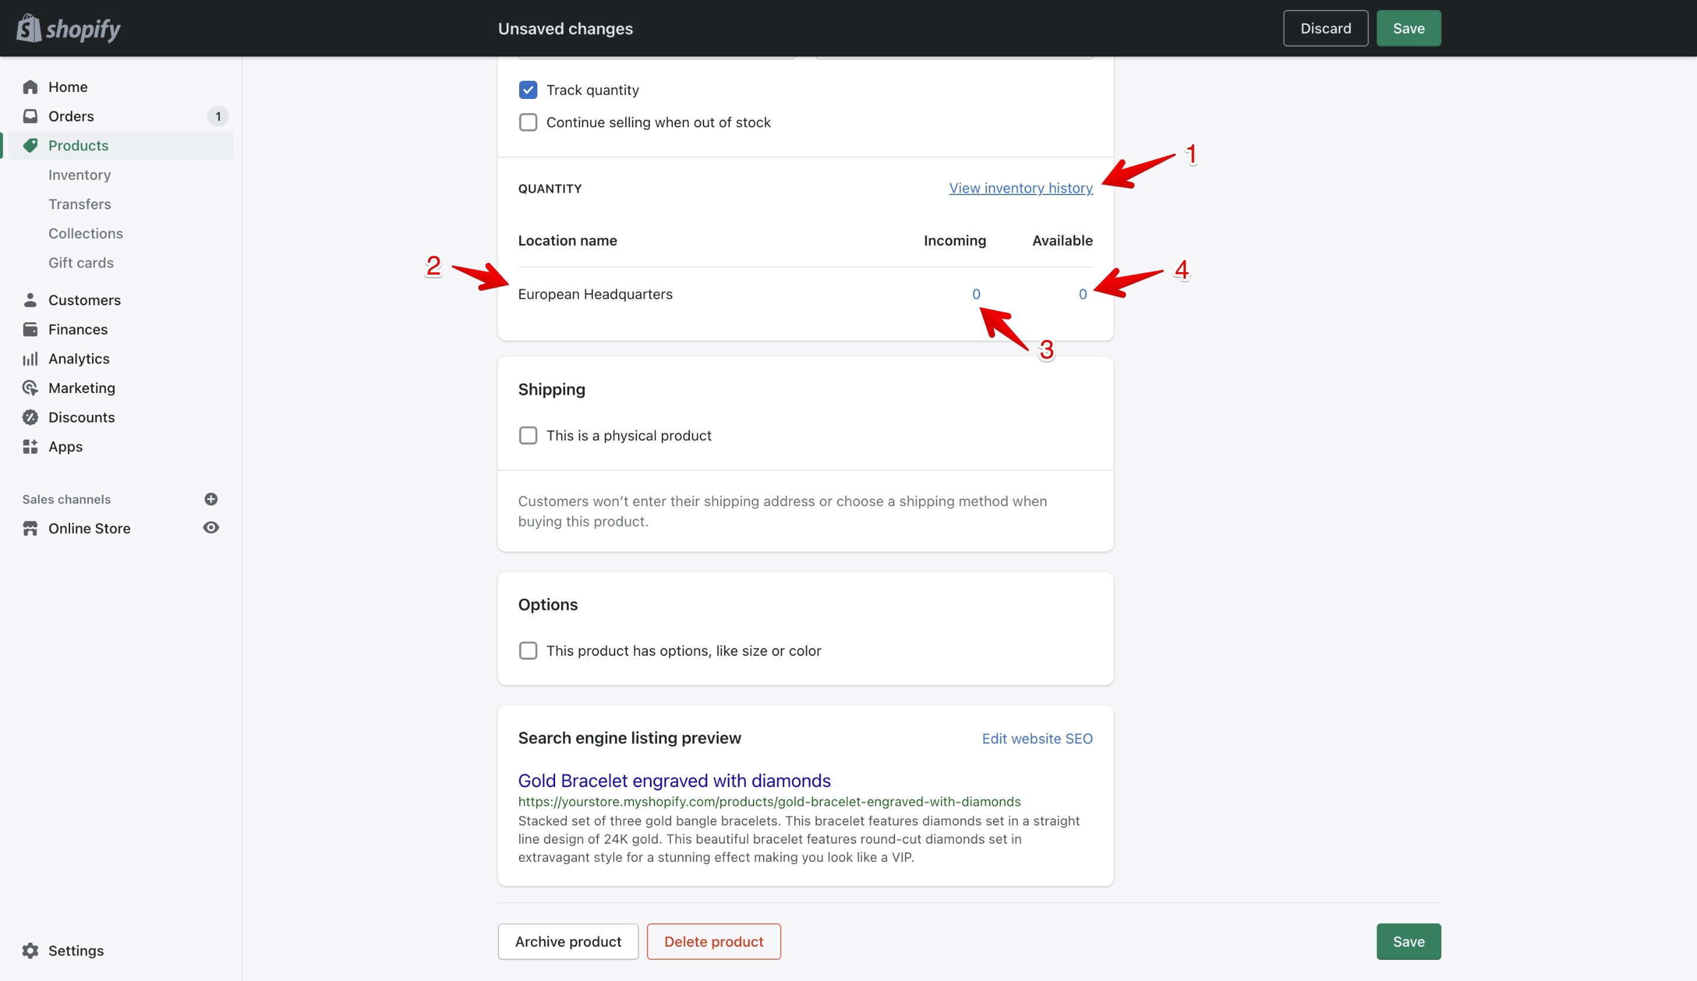Click the Online Store storefront icon

tap(29, 529)
